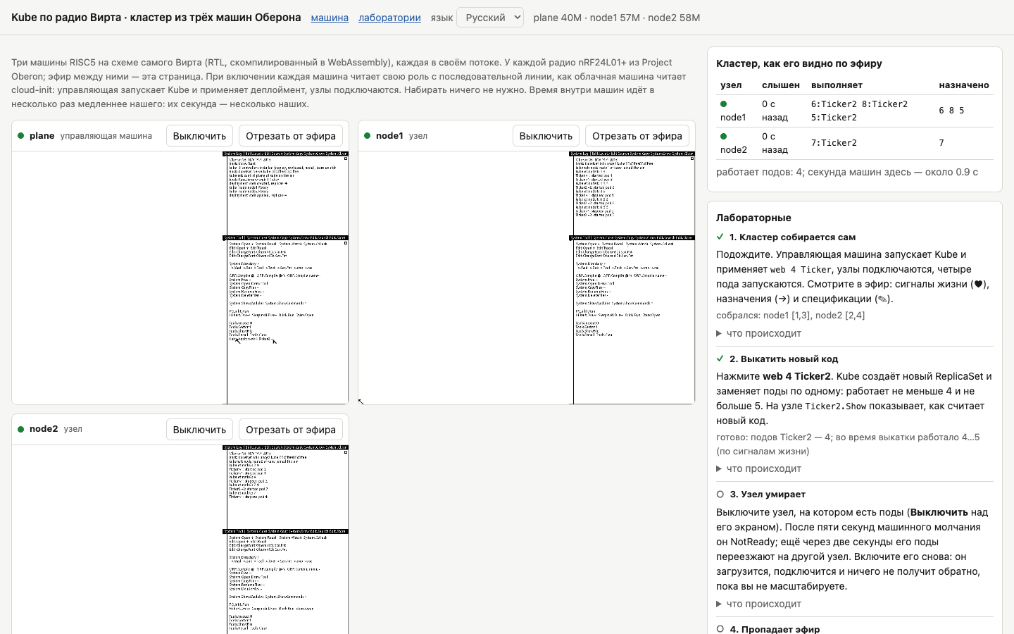
Task: Expand "что происходит" under "Выкатить новый код"
Action: point(758,468)
